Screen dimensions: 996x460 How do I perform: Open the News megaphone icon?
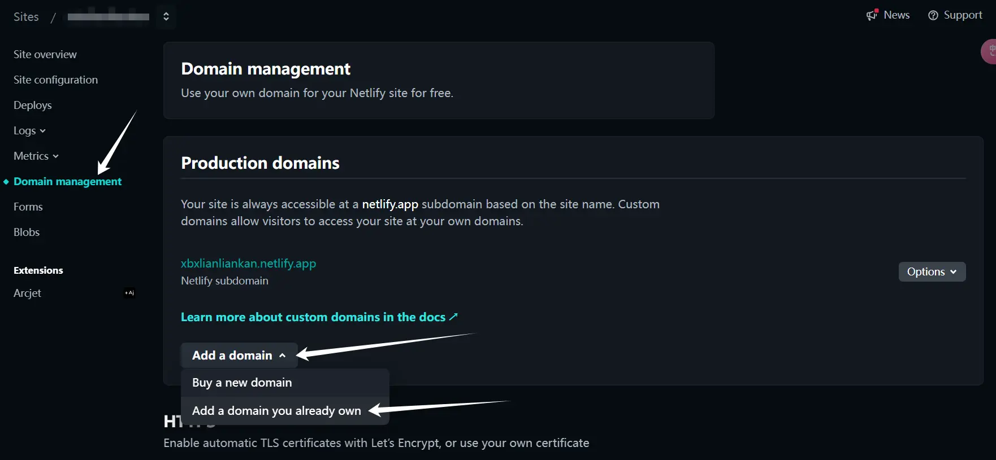coord(872,15)
